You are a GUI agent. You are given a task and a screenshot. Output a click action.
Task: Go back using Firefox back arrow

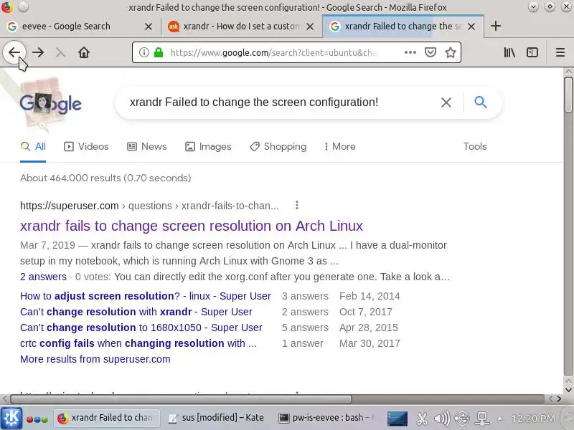click(x=14, y=52)
